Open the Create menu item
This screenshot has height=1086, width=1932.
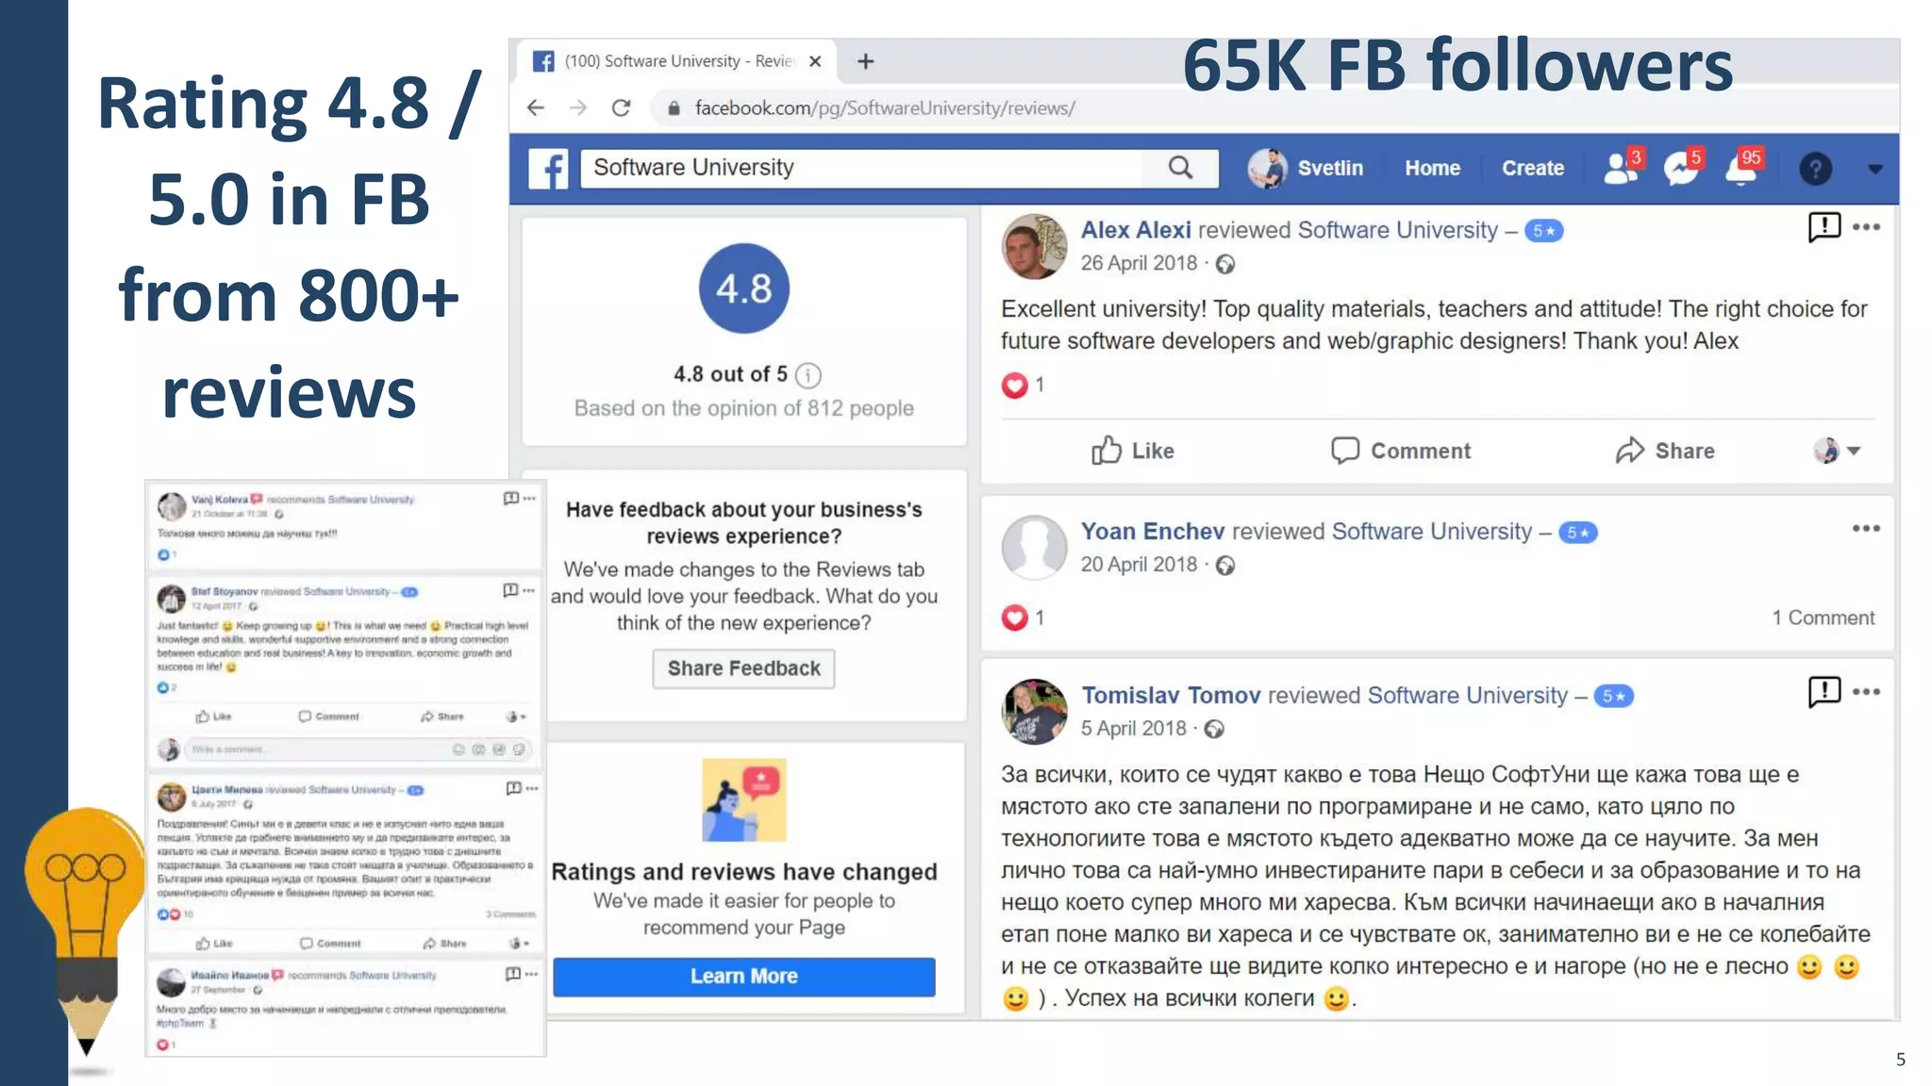pyautogui.click(x=1532, y=169)
